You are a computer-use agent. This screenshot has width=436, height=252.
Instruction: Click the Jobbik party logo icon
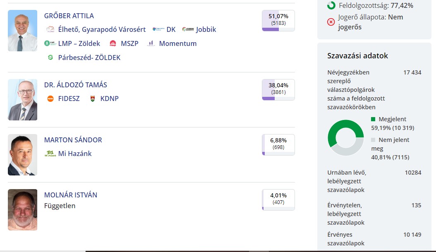pos(188,29)
